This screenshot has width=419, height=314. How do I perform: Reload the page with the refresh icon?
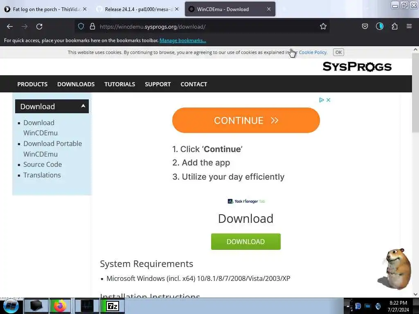[x=39, y=27]
